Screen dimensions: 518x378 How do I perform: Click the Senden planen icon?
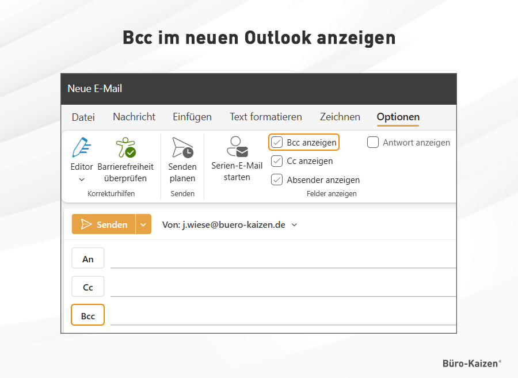tap(182, 148)
